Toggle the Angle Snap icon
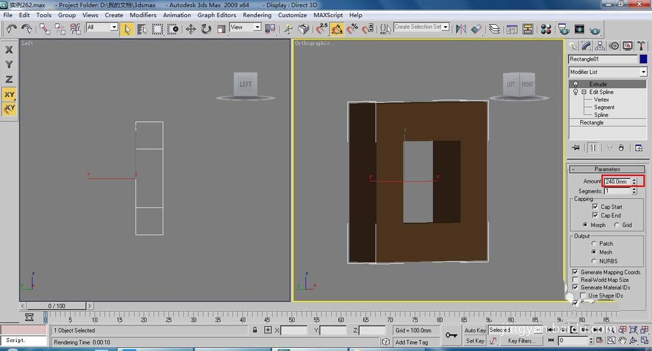 pyautogui.click(x=337, y=29)
